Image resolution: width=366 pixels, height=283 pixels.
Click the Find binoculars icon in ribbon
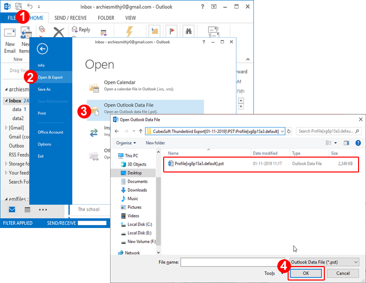(x=188, y=31)
